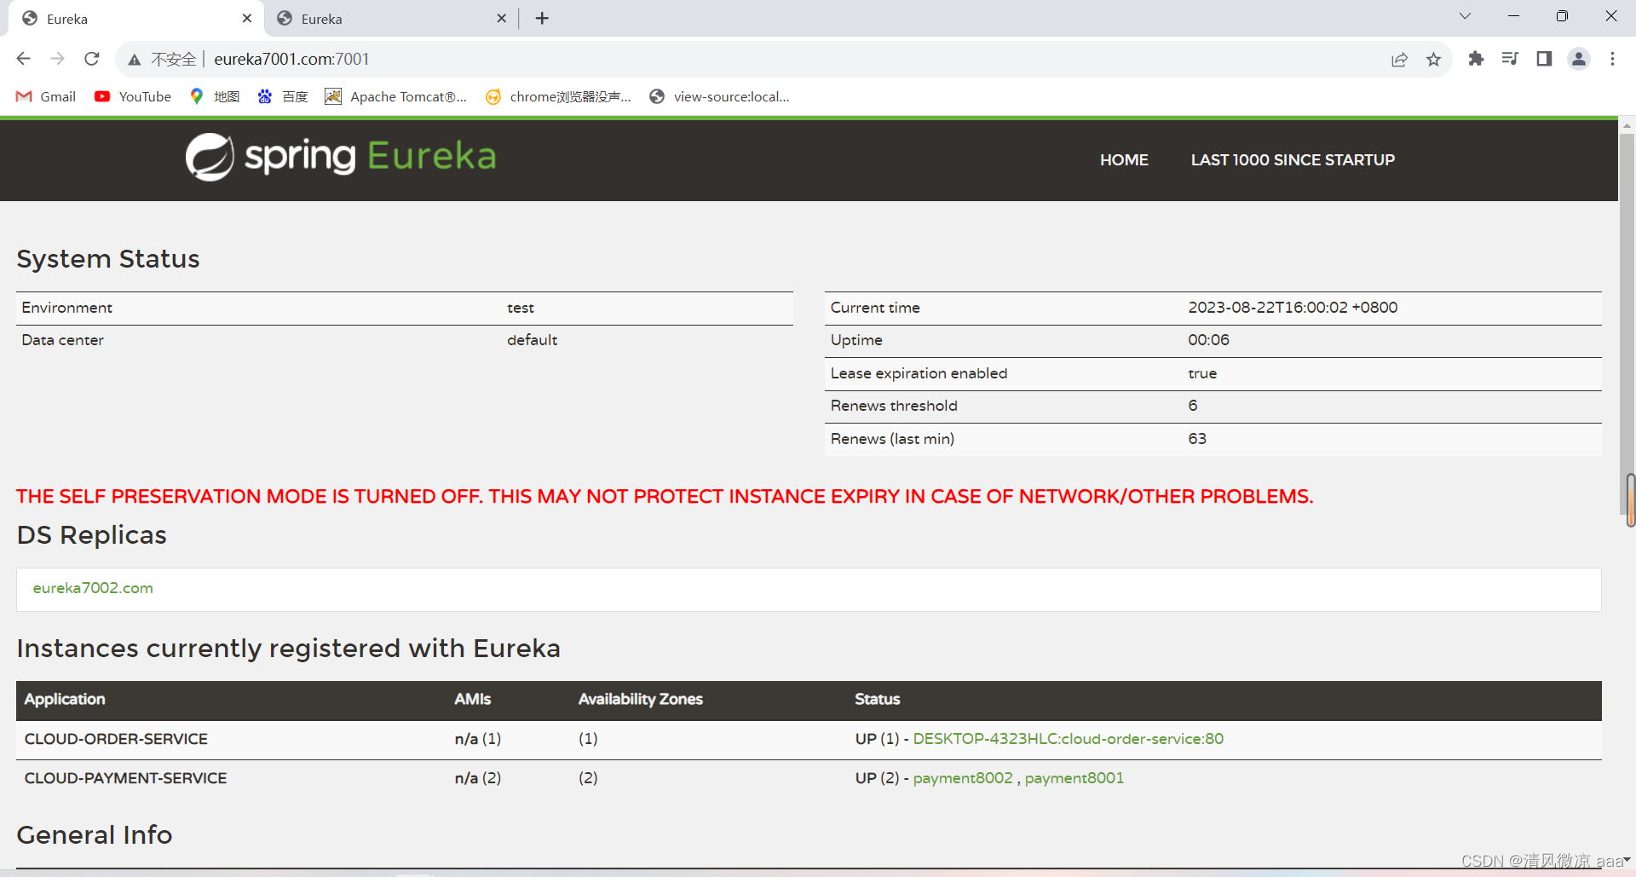Open DESKTOP-4323HLC:cloud-order-service:80 instance link
The height and width of the screenshot is (877, 1636).
pyautogui.click(x=1068, y=739)
